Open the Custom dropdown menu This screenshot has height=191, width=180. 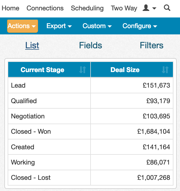(97, 26)
